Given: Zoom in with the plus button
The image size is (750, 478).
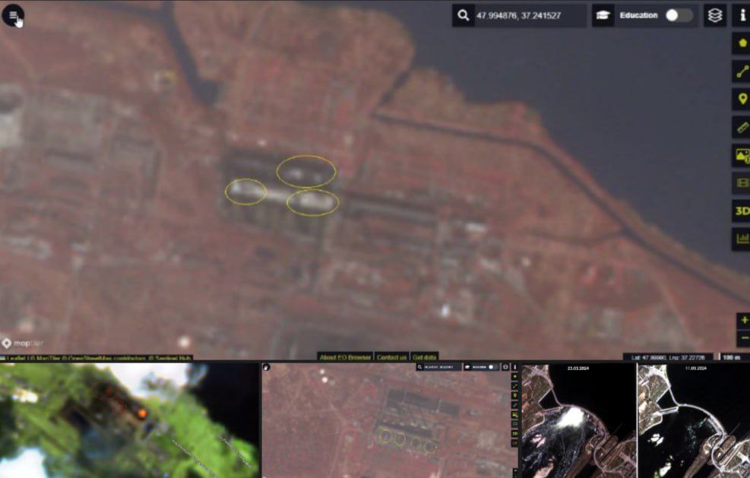Looking at the screenshot, I should point(743,321).
